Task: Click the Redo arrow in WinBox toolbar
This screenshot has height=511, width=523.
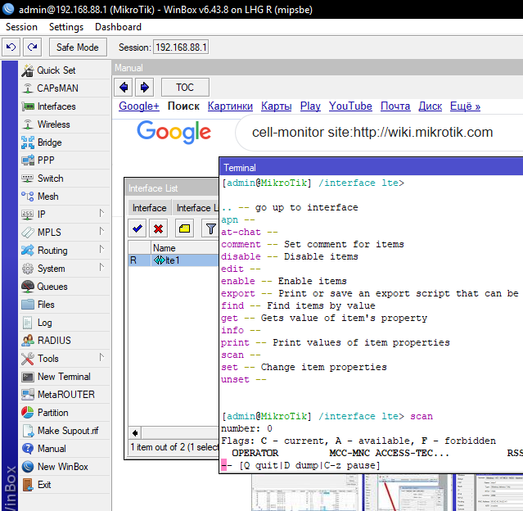Action: [32, 47]
